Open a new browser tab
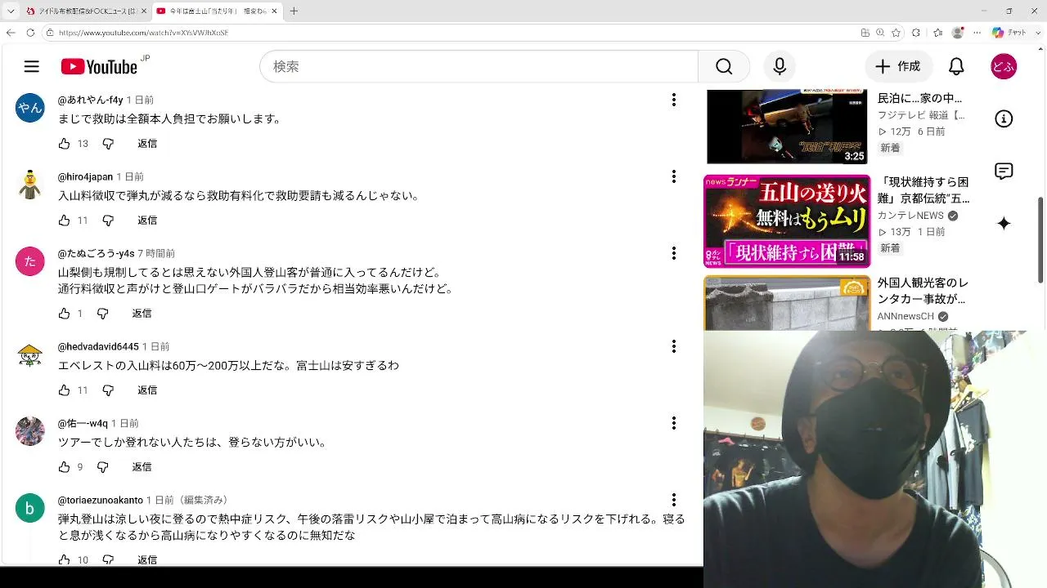This screenshot has height=588, width=1047. pyautogui.click(x=294, y=11)
